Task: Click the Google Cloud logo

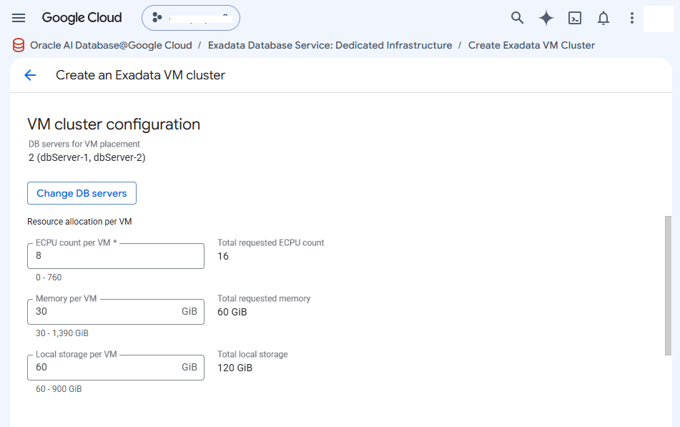Action: (82, 18)
